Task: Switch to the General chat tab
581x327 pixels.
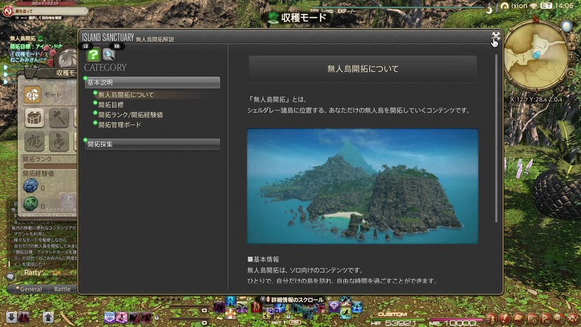Action: (31, 289)
